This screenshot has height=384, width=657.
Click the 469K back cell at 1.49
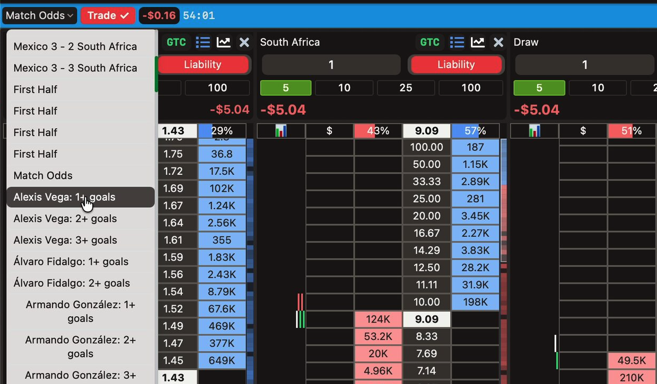tap(222, 326)
